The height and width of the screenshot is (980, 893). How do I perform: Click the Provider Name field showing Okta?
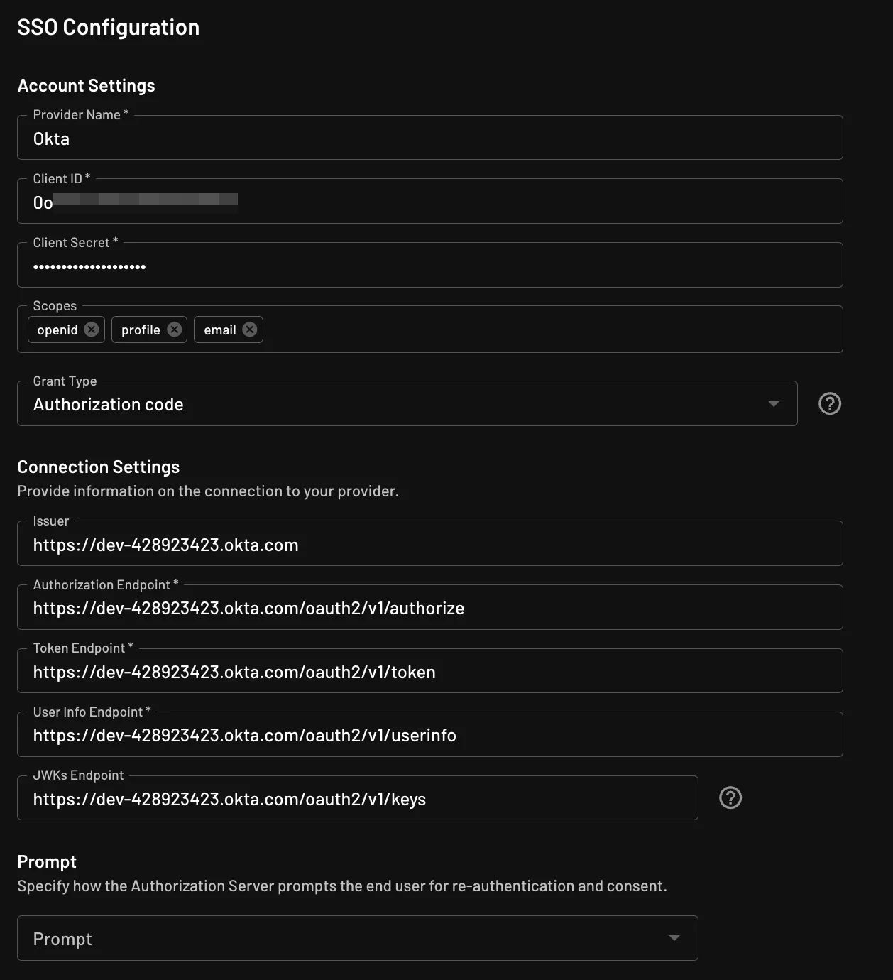tap(429, 138)
